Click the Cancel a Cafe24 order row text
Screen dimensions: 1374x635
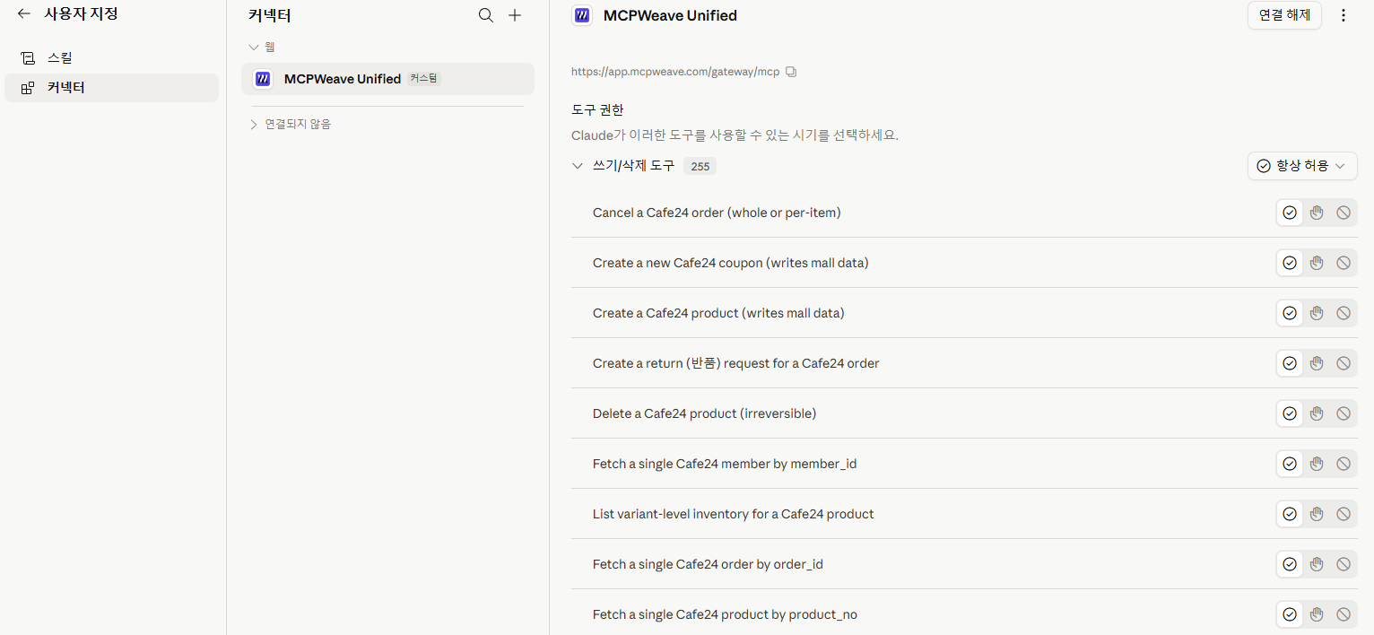[x=717, y=213]
